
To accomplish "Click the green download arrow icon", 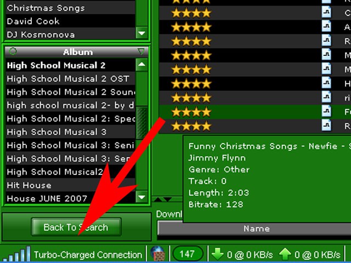I will click(x=217, y=254).
